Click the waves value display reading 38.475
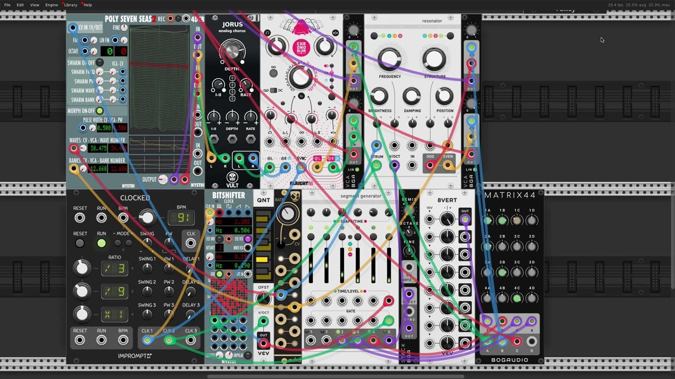This screenshot has width=675, height=379. pyautogui.click(x=99, y=149)
